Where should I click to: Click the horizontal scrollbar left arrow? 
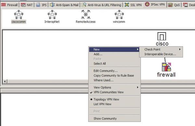pyautogui.click(x=5, y=81)
